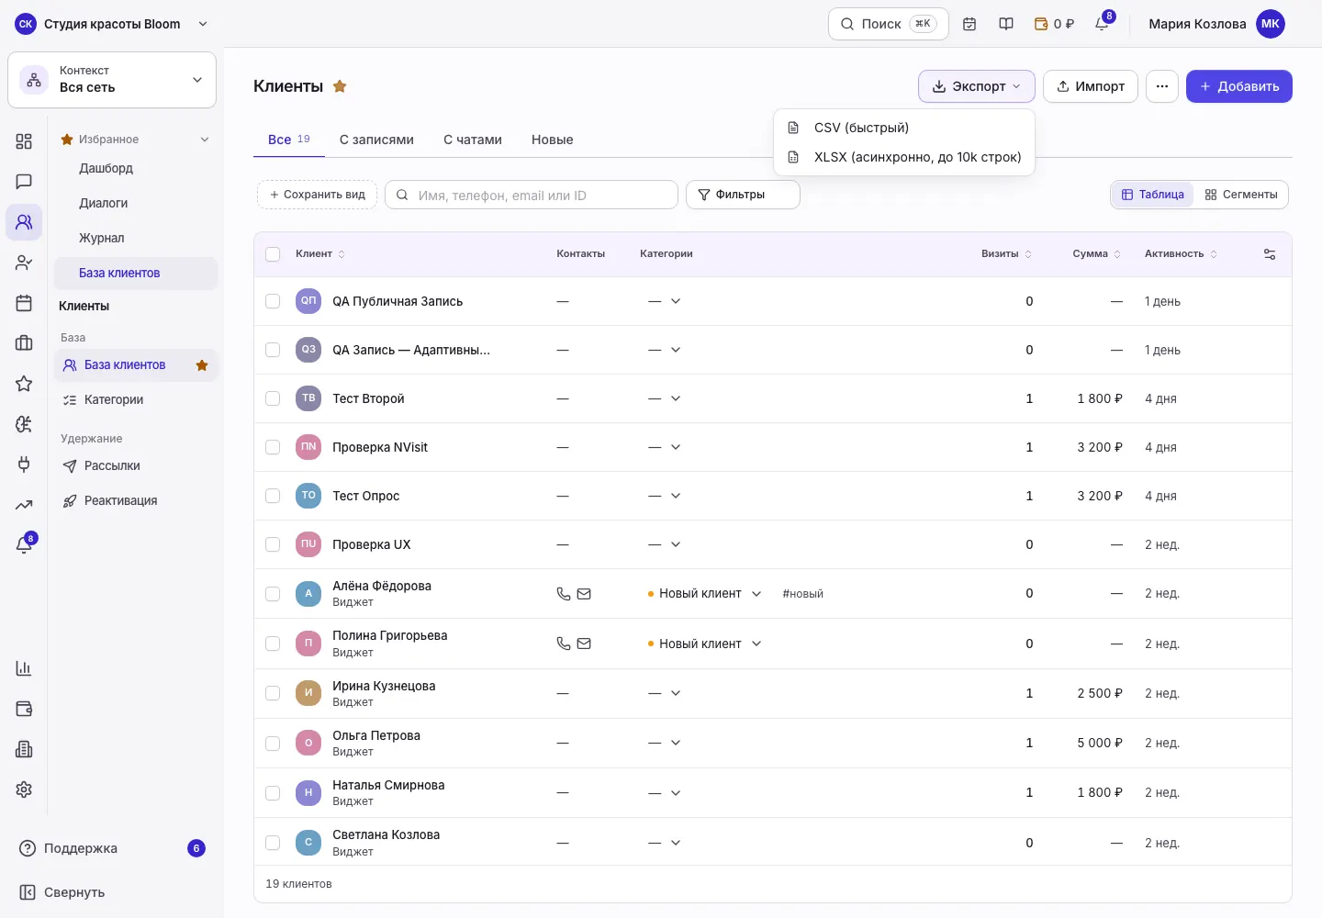Open the Фильтры button
Image resolution: width=1322 pixels, height=918 pixels.
[x=743, y=195]
